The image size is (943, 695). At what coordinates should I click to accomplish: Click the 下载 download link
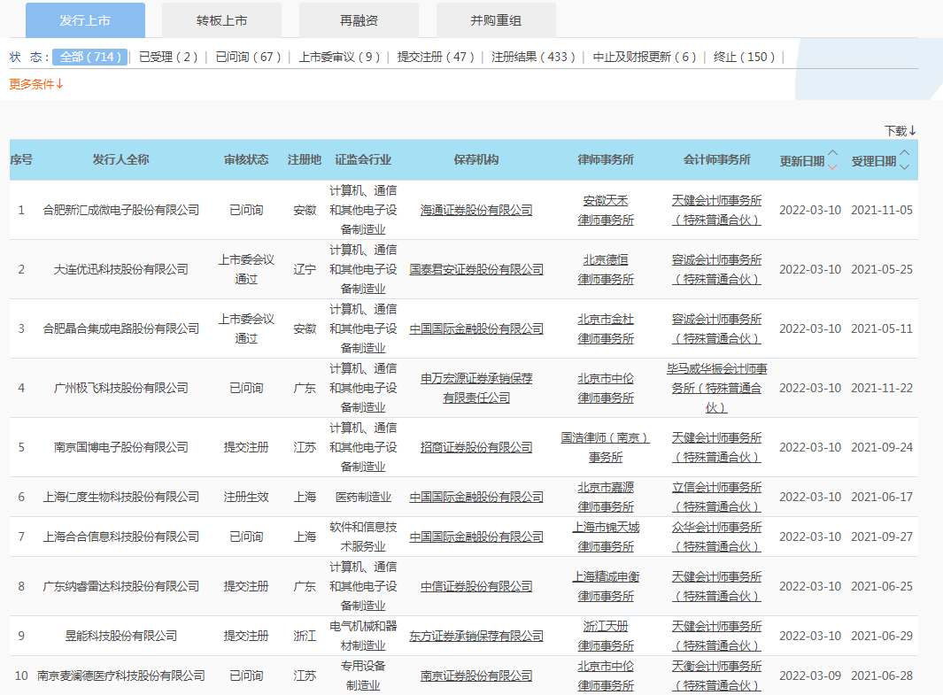(x=900, y=130)
